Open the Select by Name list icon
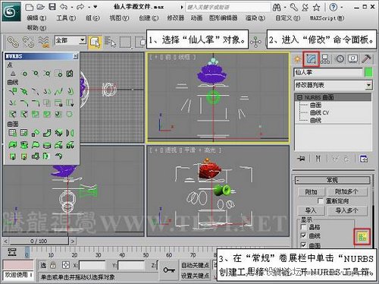The width and height of the screenshot is (379, 284). pyautogui.click(x=110, y=42)
